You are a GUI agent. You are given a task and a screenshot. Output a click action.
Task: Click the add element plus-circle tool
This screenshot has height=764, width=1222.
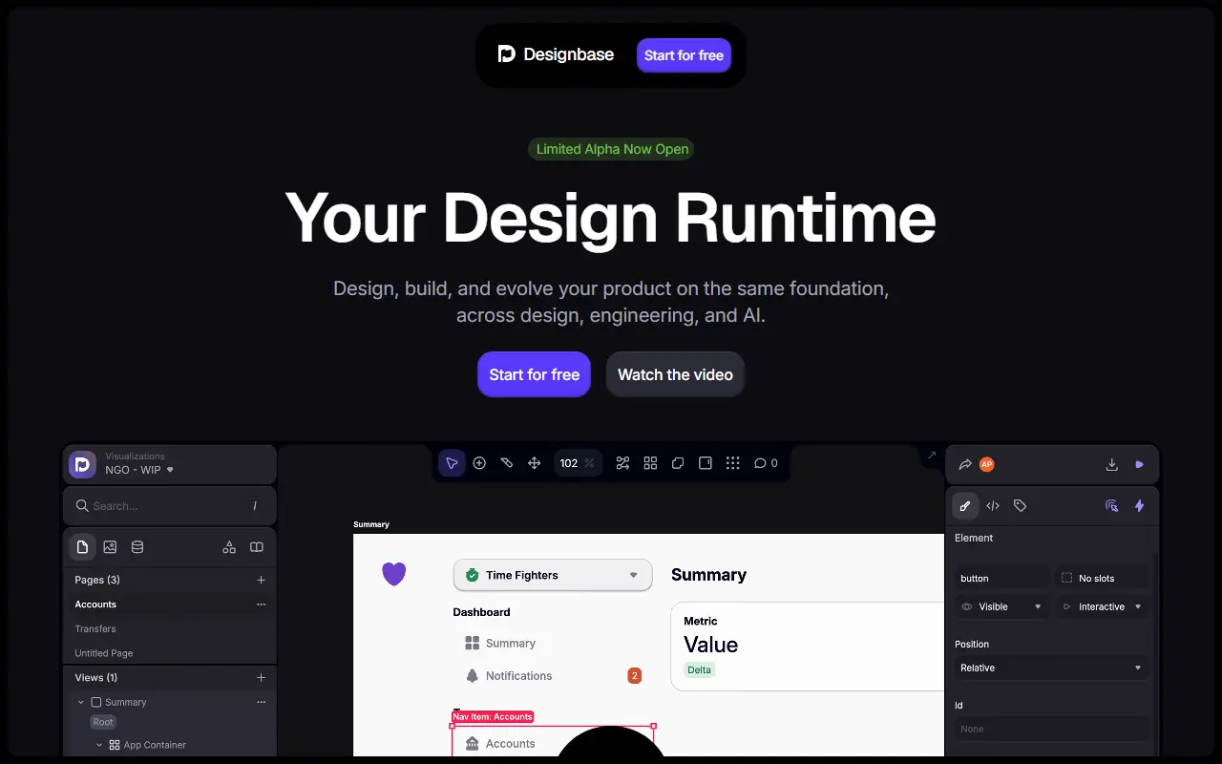pyautogui.click(x=479, y=463)
